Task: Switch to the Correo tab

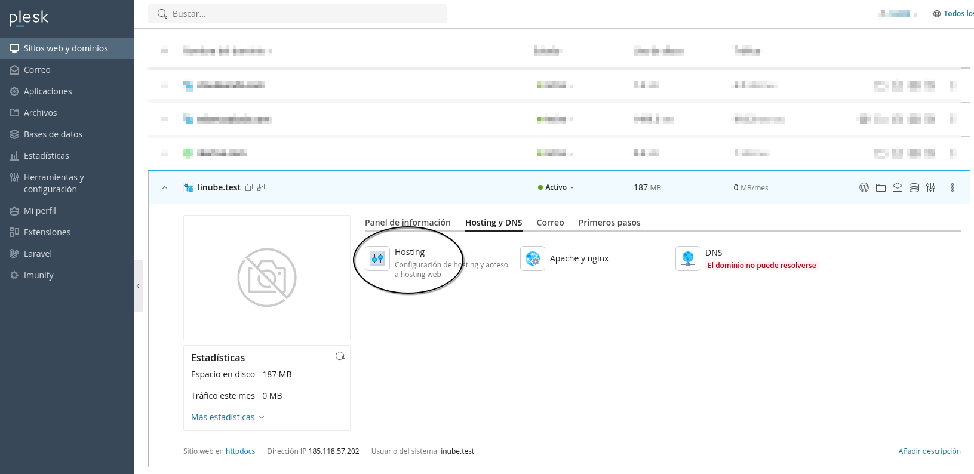Action: pyautogui.click(x=550, y=223)
